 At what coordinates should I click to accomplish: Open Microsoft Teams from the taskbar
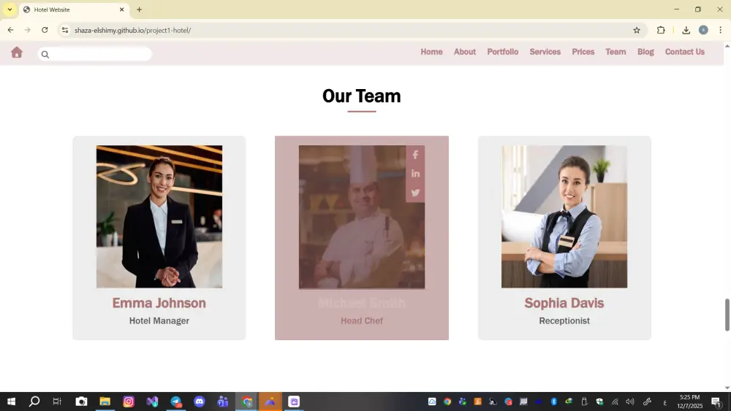(223, 402)
